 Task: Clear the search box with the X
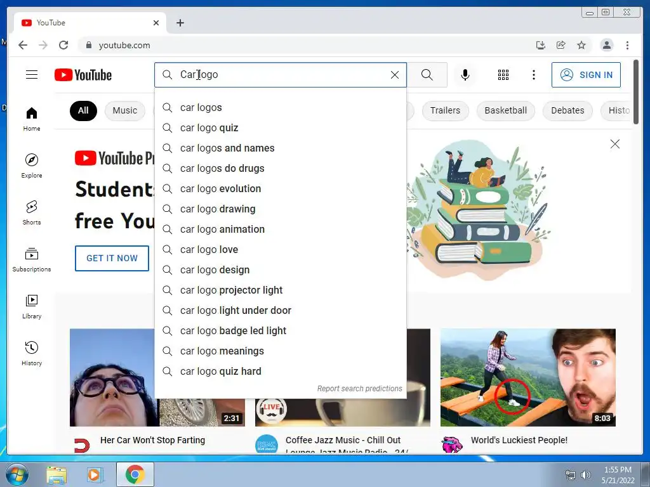point(395,75)
